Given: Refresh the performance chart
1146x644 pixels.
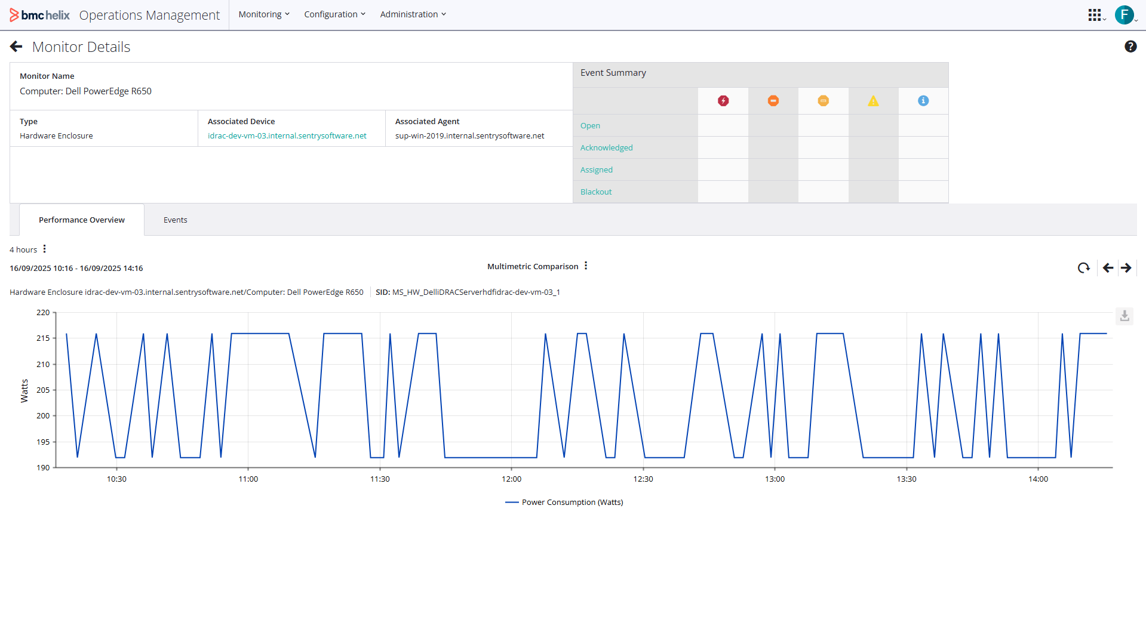Looking at the screenshot, I should (x=1083, y=268).
